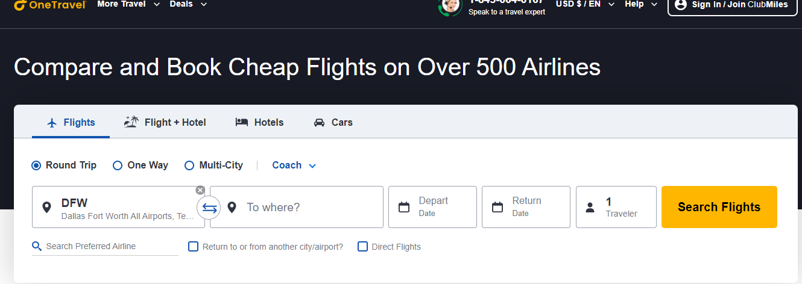Image resolution: width=802 pixels, height=284 pixels.
Task: Click the traveler person icon
Action: (x=590, y=208)
